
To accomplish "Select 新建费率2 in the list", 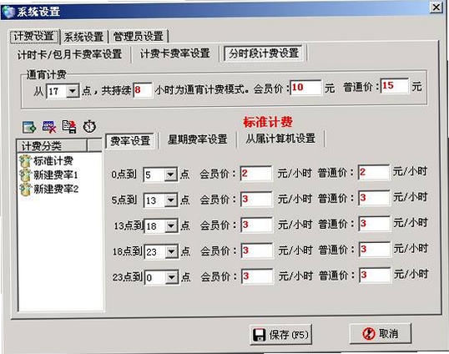I will [56, 189].
